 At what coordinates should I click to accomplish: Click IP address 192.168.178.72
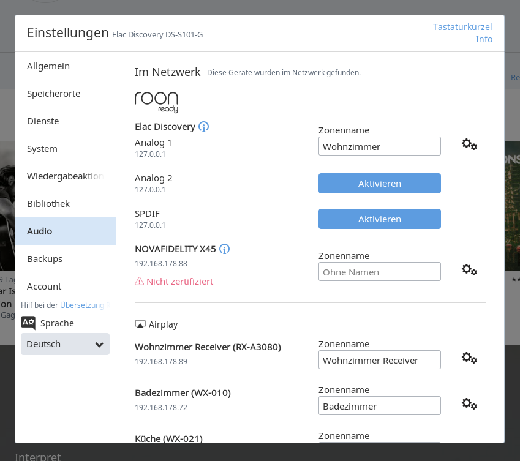(x=161, y=407)
